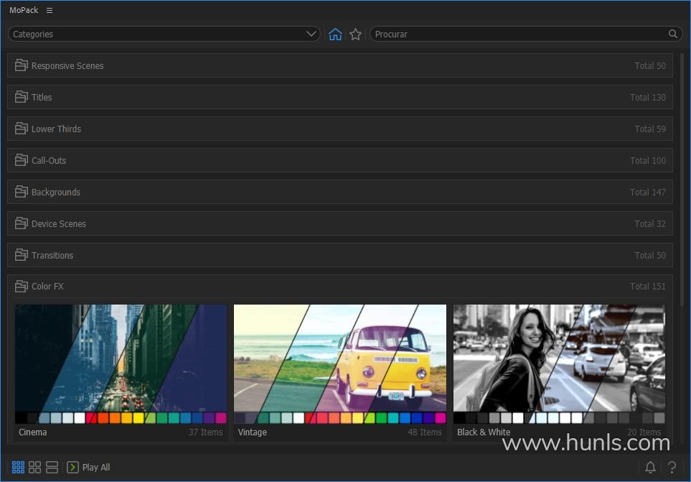
Task: Select the Cinema preset thumbnail
Action: point(121,359)
